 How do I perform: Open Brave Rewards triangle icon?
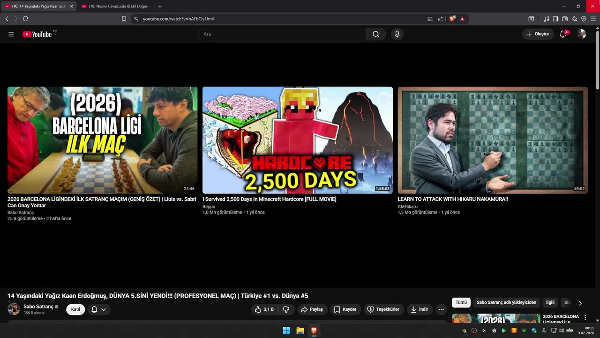(x=462, y=19)
